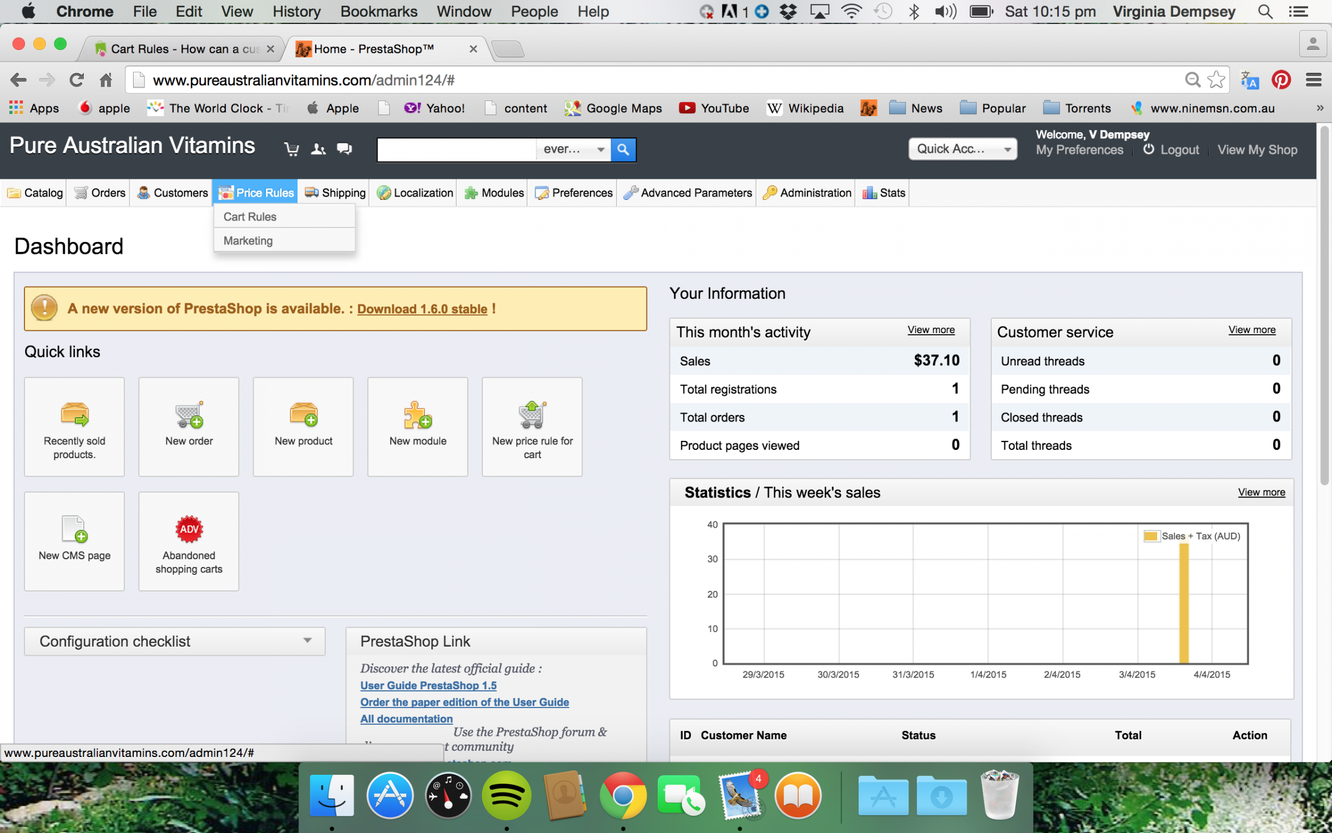This screenshot has width=1332, height=833.
Task: Switch to the Cart Rules browser tab
Action: [183, 49]
